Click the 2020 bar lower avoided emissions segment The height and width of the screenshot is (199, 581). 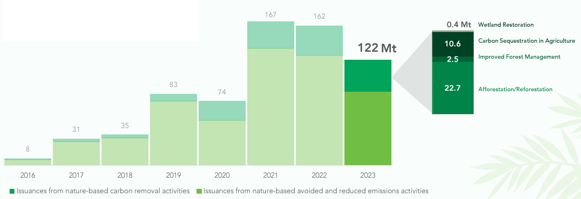tap(222, 142)
